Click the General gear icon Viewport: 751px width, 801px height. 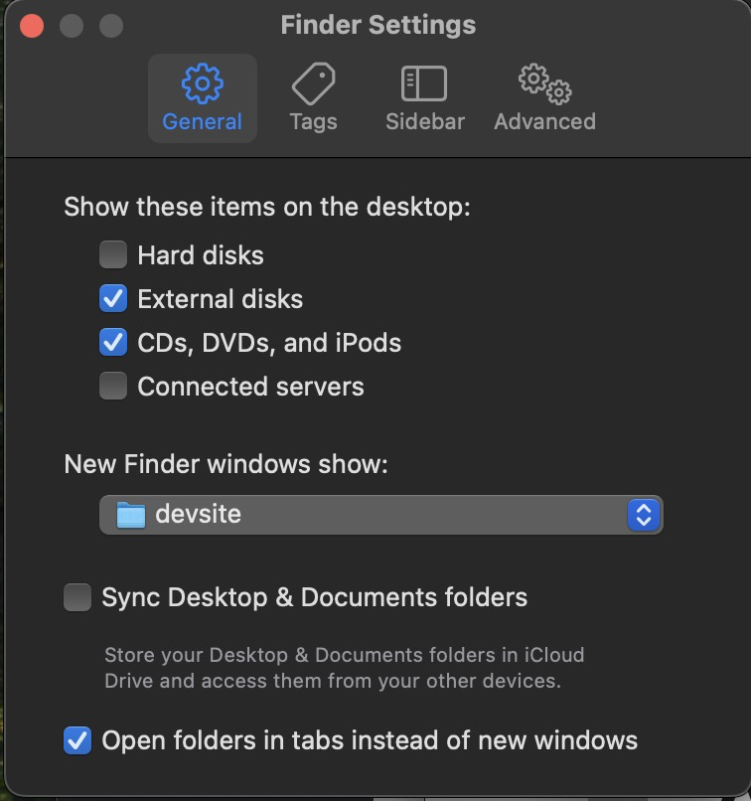click(x=203, y=84)
